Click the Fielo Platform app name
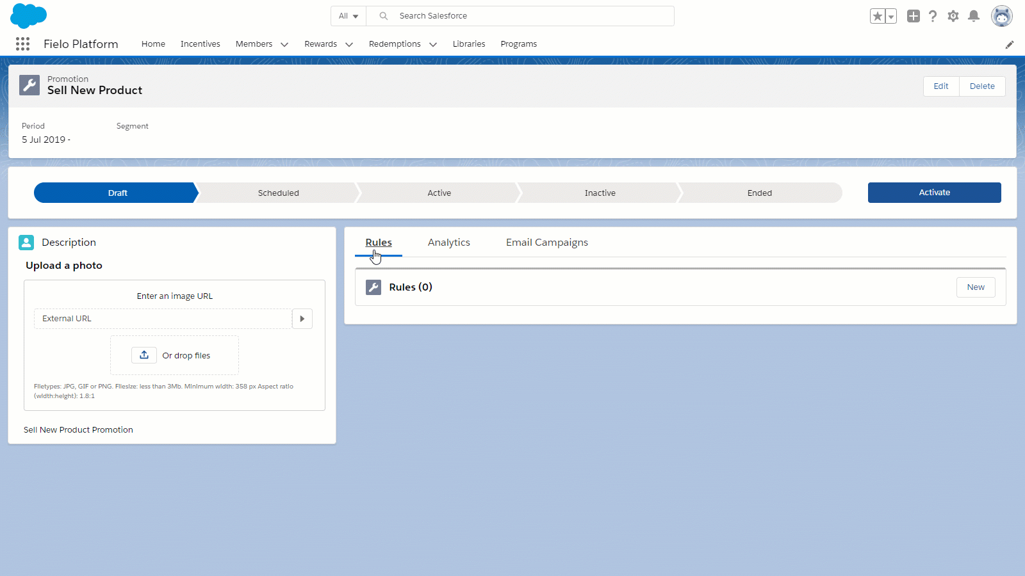The image size is (1025, 576). pyautogui.click(x=81, y=44)
